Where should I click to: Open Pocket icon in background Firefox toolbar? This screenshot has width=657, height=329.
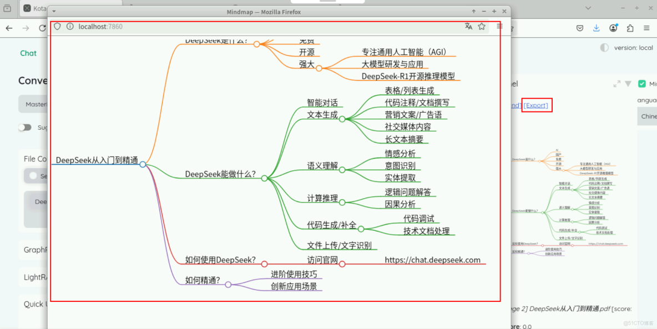tap(580, 28)
